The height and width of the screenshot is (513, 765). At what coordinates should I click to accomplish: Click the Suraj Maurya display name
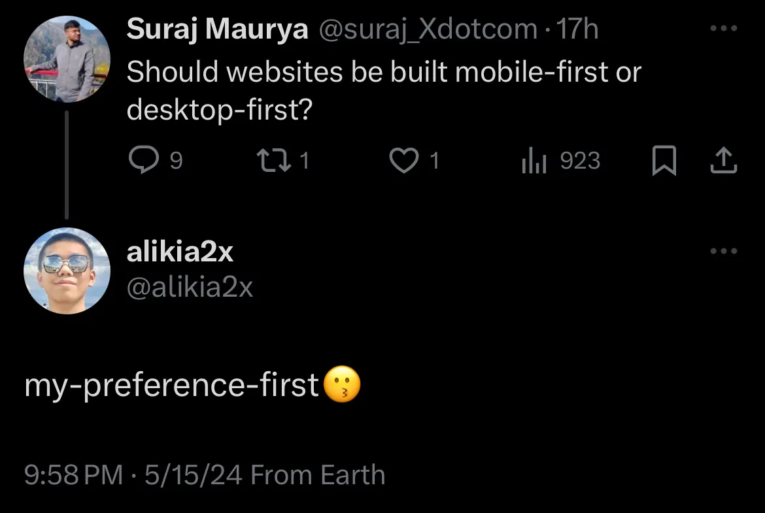pos(217,29)
